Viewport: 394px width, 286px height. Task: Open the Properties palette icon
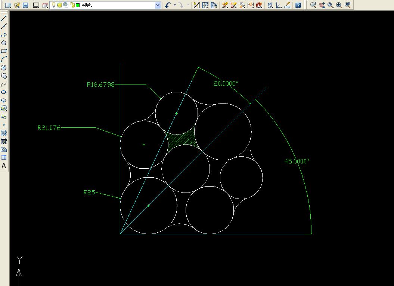[205, 5]
